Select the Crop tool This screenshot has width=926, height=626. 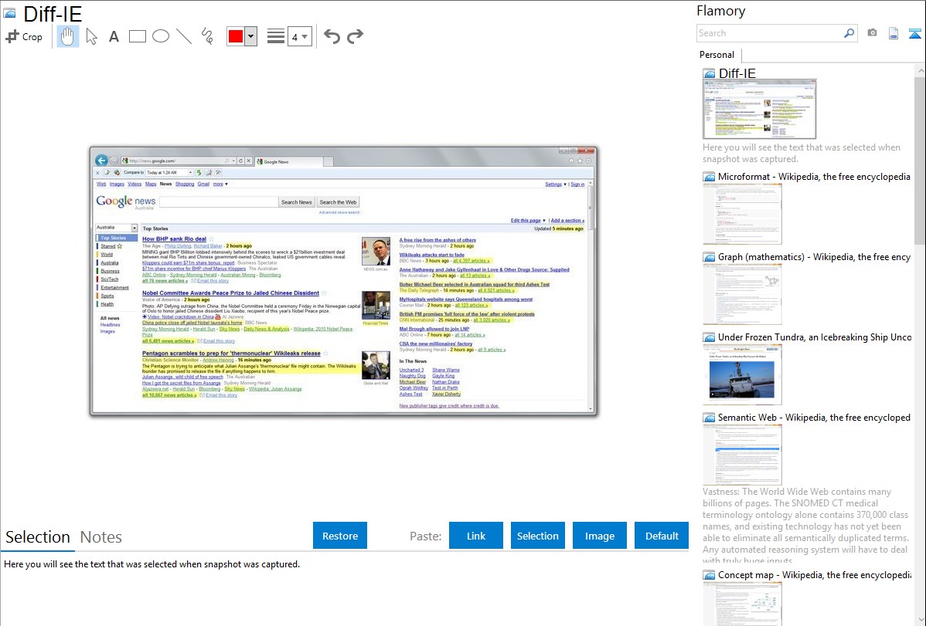(x=24, y=36)
